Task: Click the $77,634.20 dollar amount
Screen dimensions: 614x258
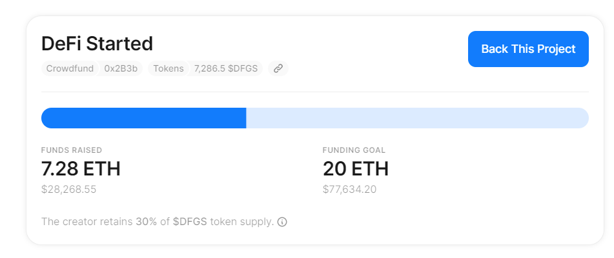Action: click(x=350, y=190)
